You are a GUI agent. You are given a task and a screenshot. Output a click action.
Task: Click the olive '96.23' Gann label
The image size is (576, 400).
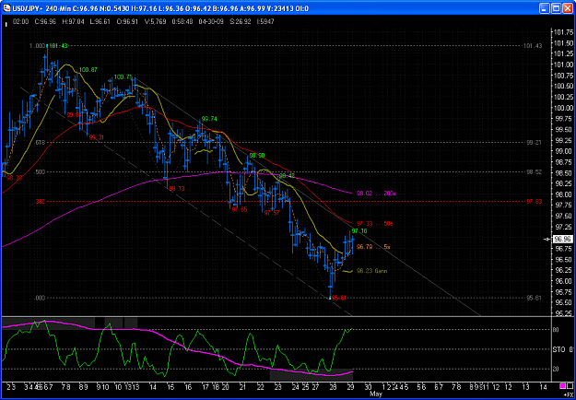[371, 271]
